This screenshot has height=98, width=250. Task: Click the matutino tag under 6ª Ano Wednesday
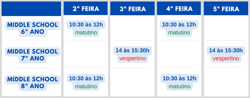coord(179,32)
